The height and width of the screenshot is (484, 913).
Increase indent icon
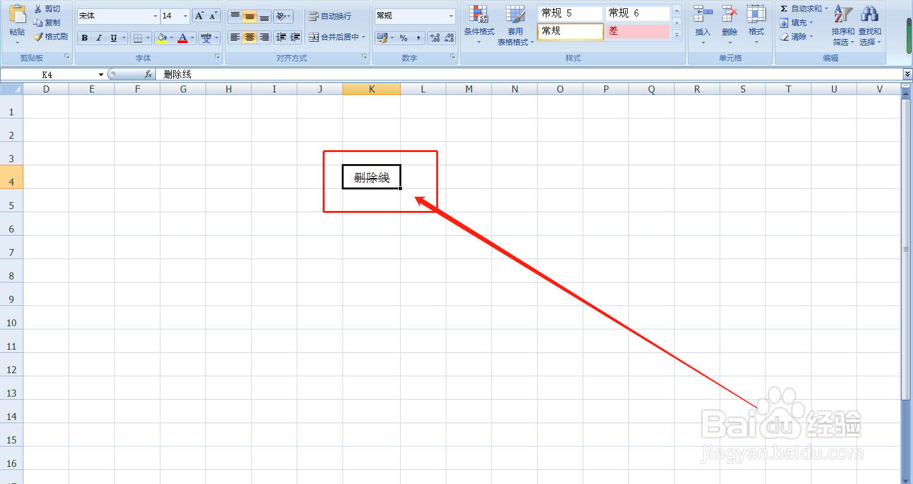tap(295, 37)
